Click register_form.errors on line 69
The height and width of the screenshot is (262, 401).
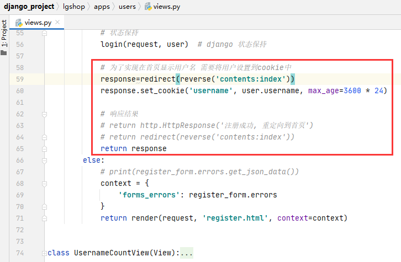[233, 195]
